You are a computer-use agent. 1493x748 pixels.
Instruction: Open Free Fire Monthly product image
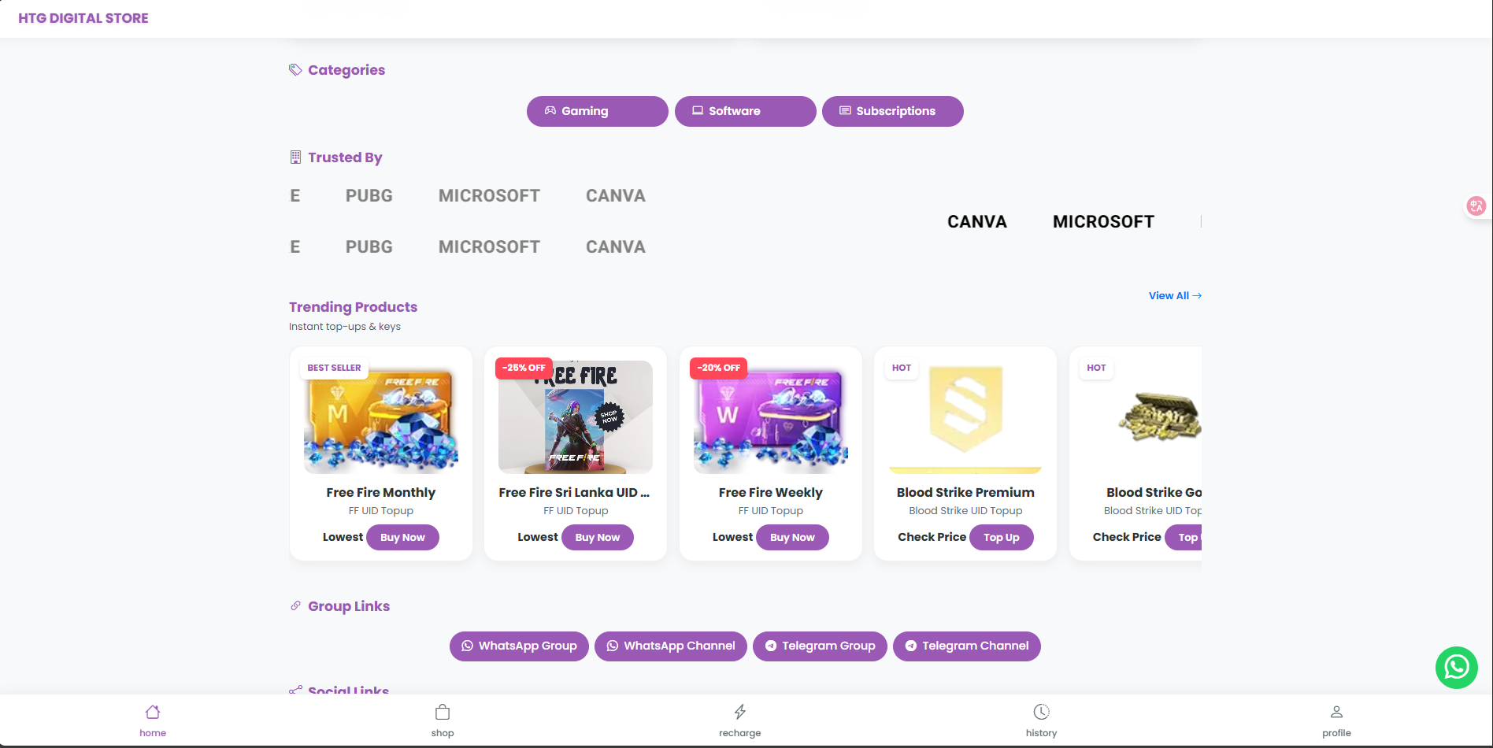(x=381, y=417)
